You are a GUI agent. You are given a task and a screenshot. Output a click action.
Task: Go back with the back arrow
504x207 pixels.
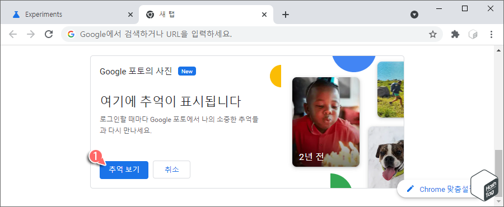[x=13, y=34]
